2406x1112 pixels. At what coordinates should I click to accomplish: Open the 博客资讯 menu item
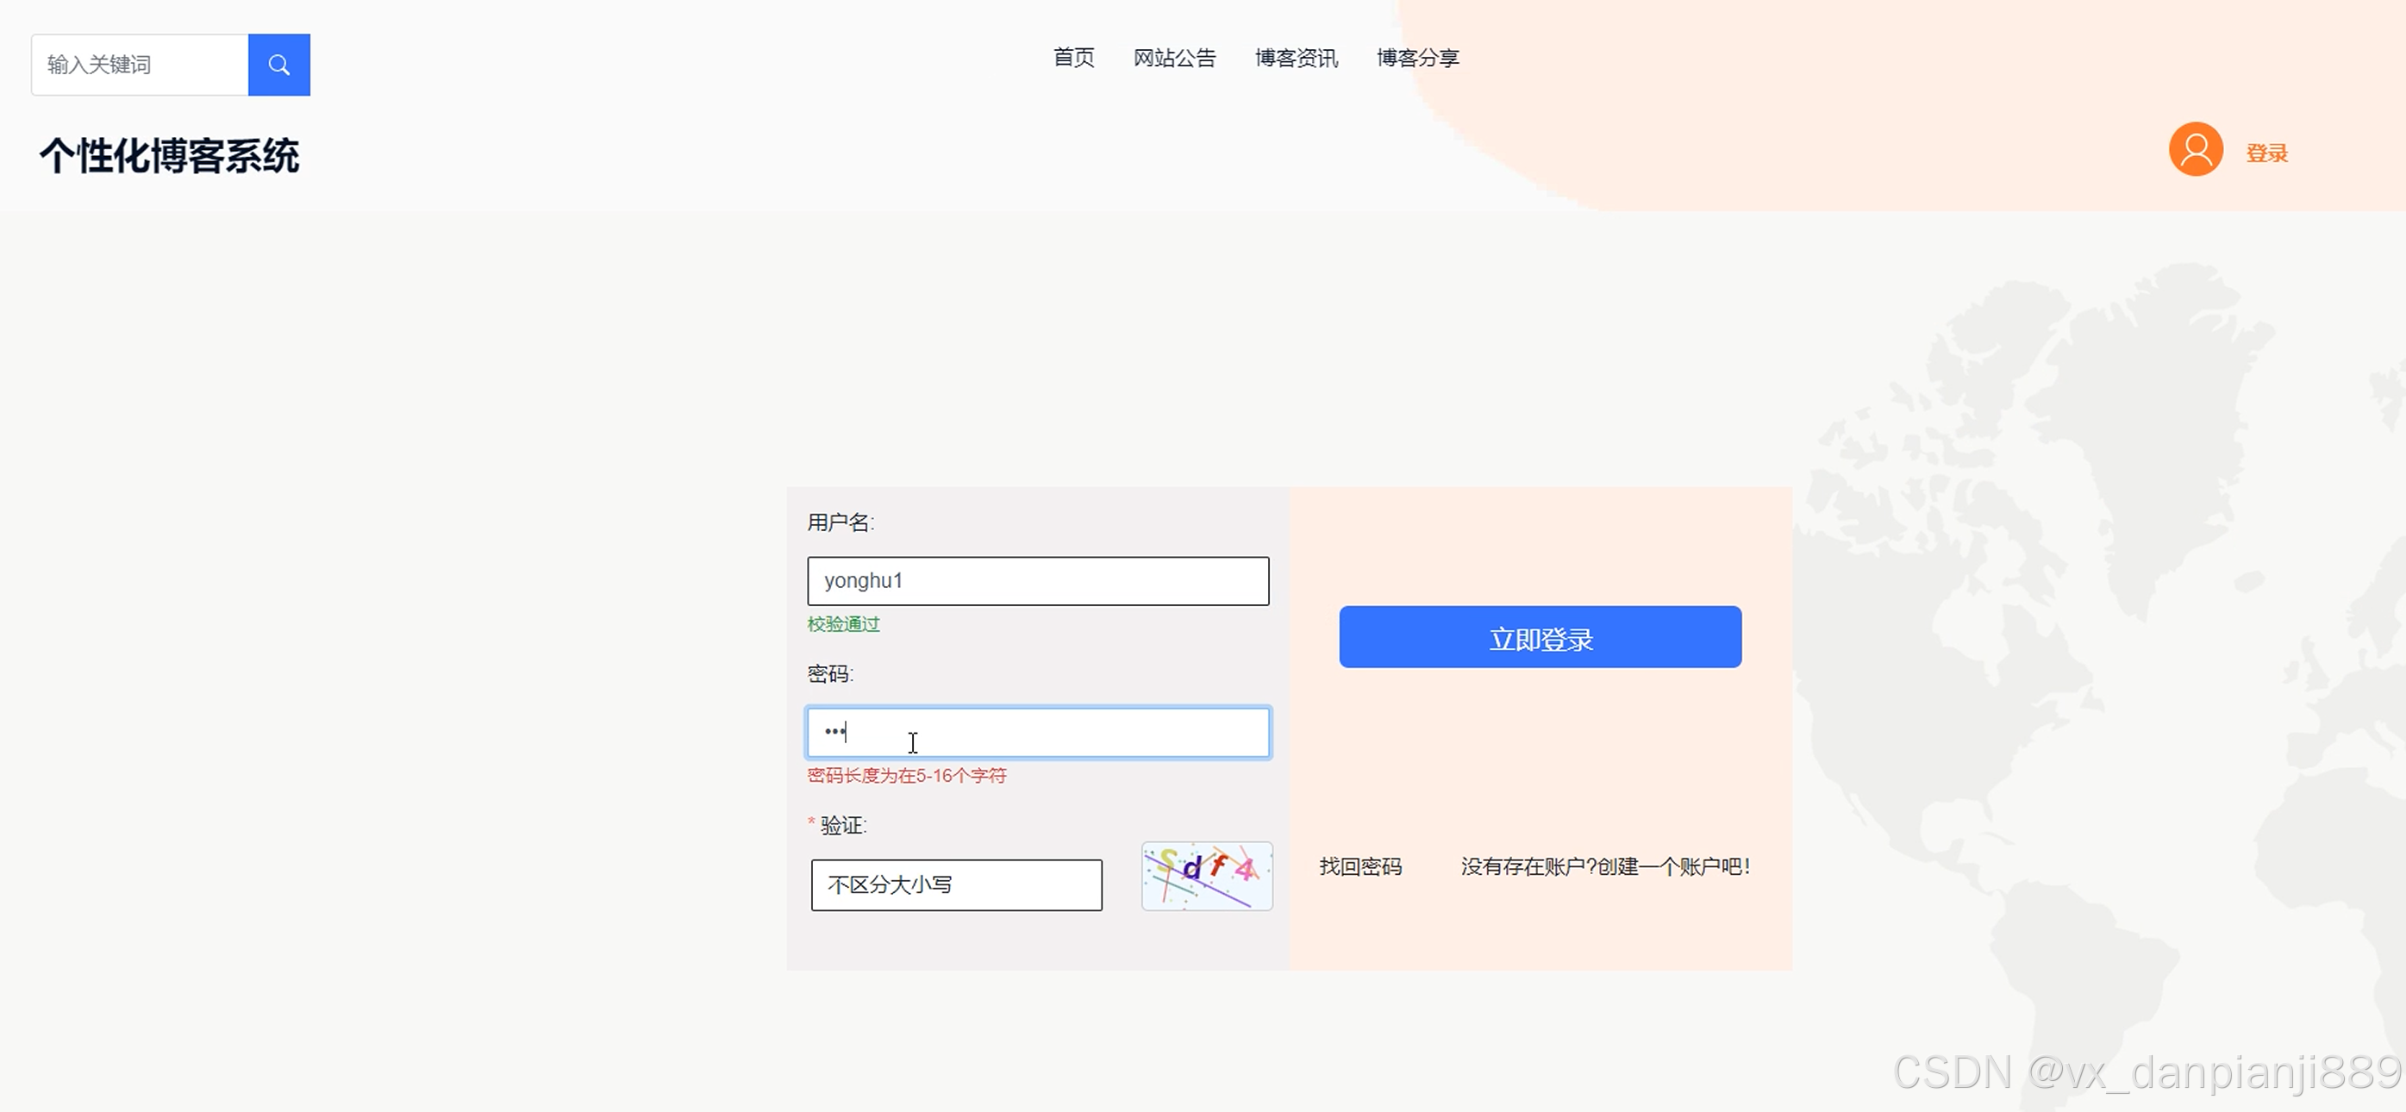click(1296, 58)
